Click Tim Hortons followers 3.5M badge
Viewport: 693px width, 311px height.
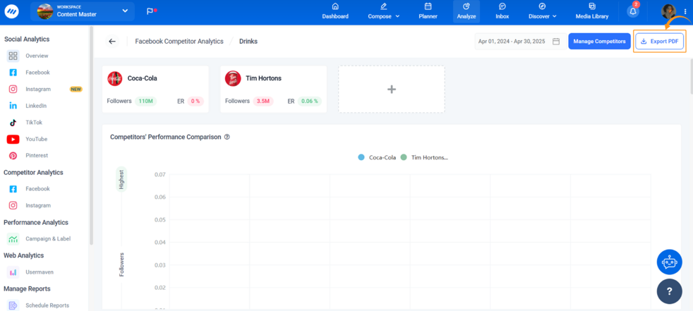[x=263, y=101]
